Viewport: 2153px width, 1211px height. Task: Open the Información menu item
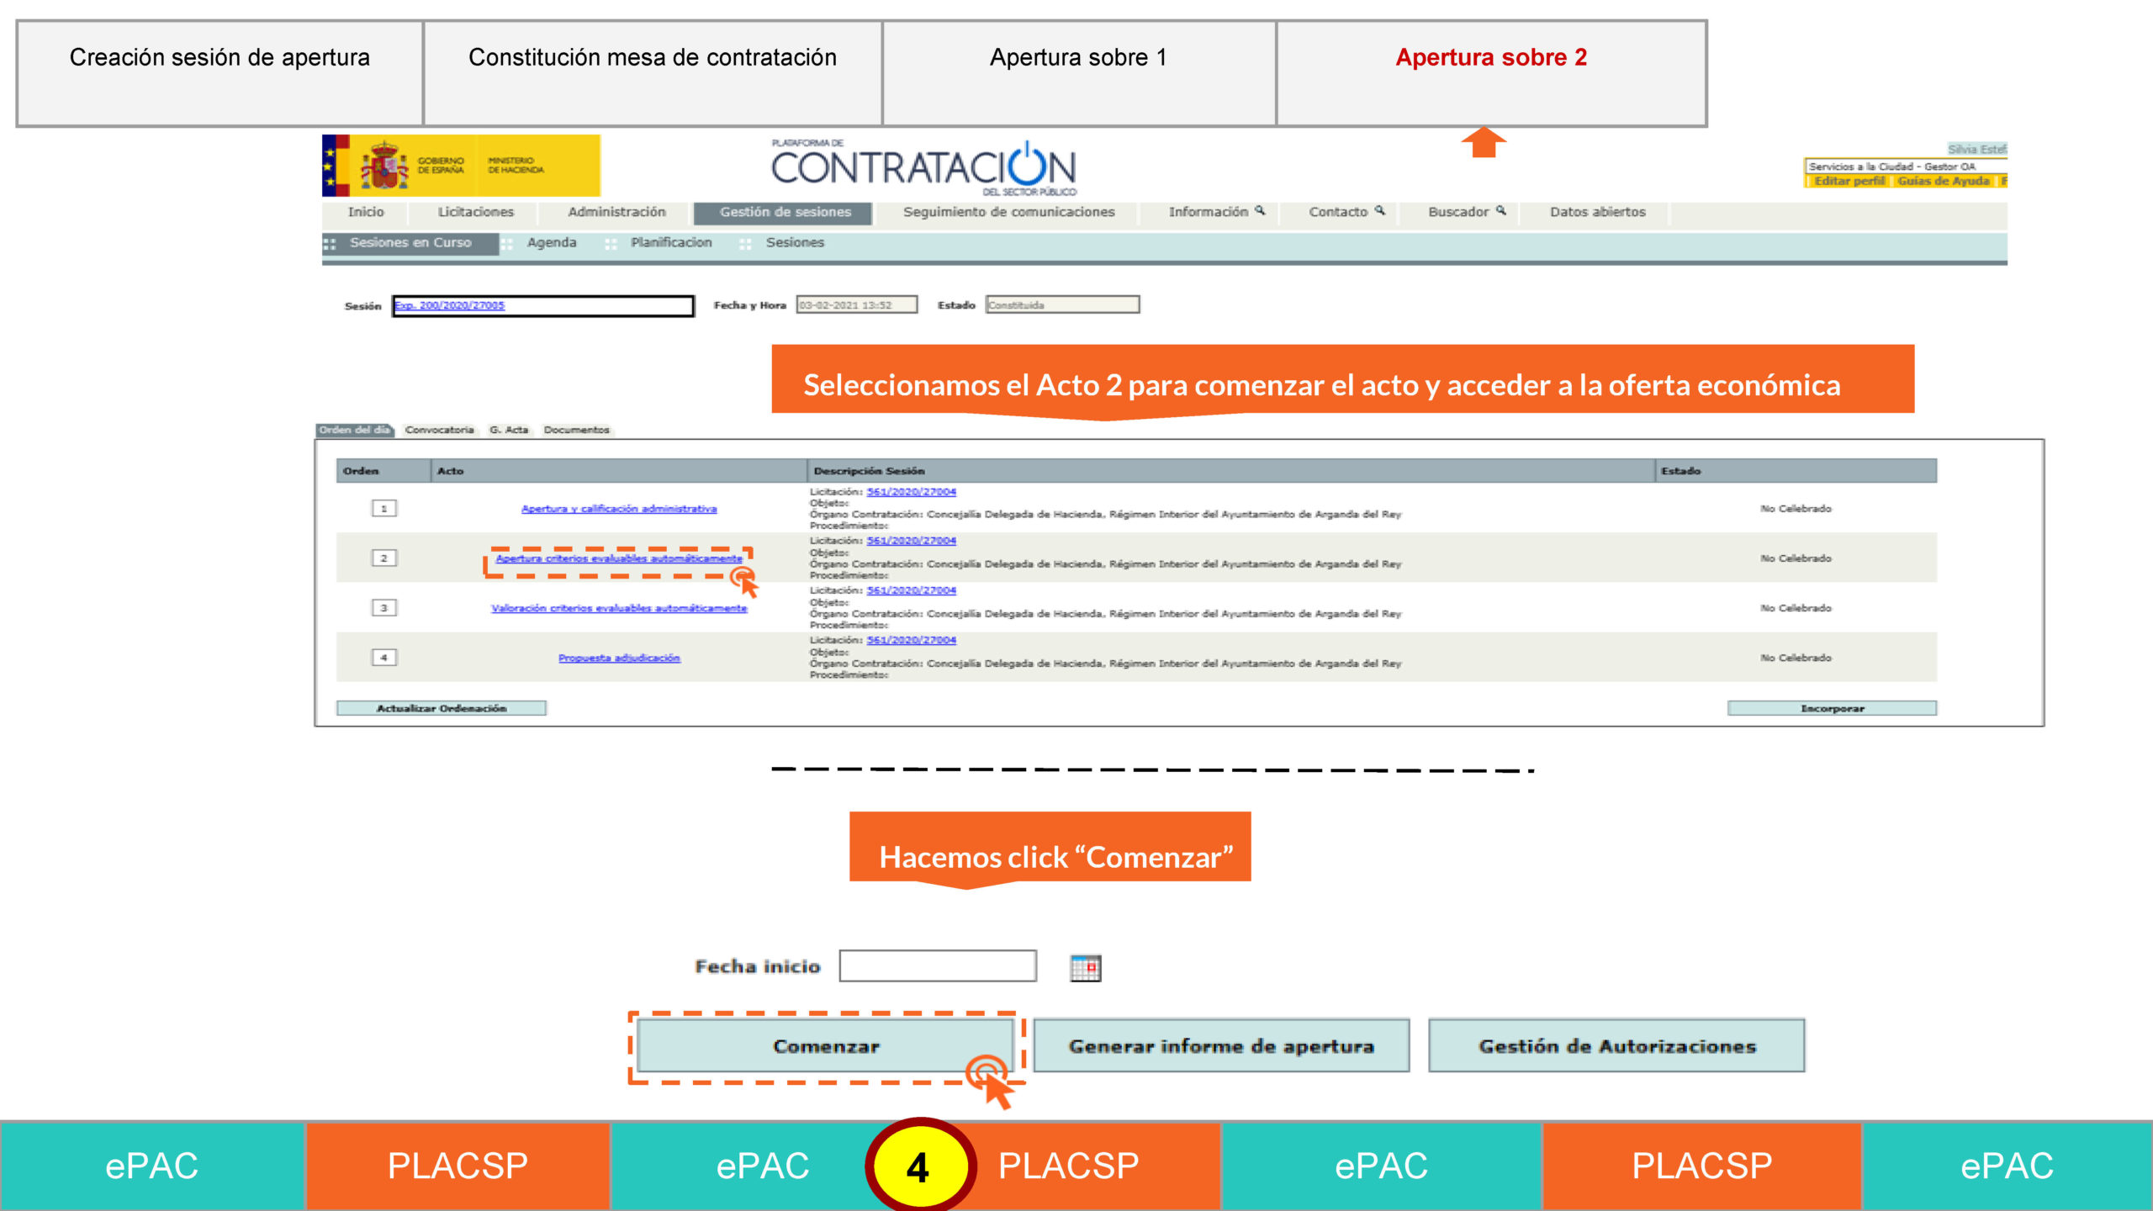click(1208, 212)
